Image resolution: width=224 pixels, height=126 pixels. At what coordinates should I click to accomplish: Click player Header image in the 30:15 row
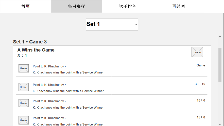[x=24, y=87]
